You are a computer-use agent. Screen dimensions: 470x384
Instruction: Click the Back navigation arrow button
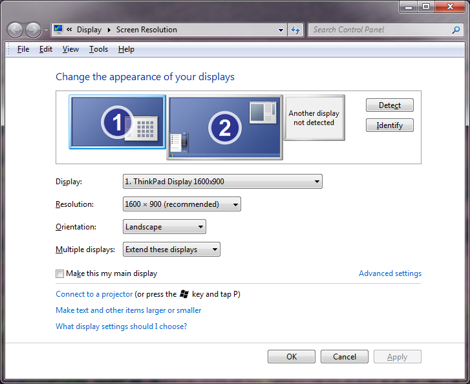click(x=16, y=30)
